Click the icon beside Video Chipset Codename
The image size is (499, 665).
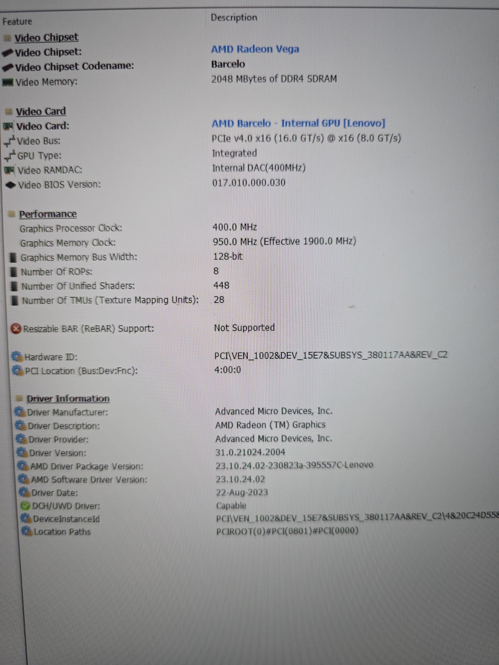(8, 67)
